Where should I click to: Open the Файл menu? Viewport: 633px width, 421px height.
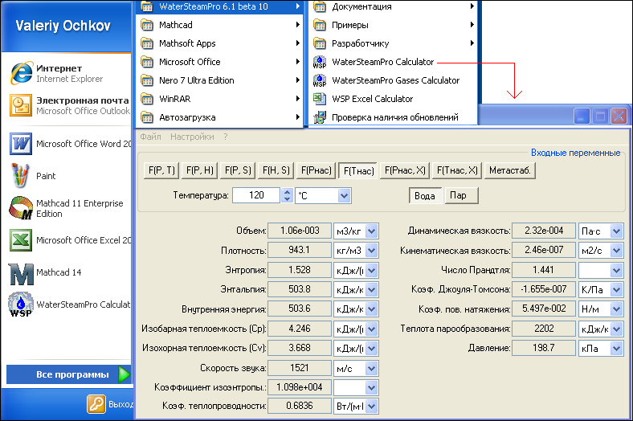(150, 137)
